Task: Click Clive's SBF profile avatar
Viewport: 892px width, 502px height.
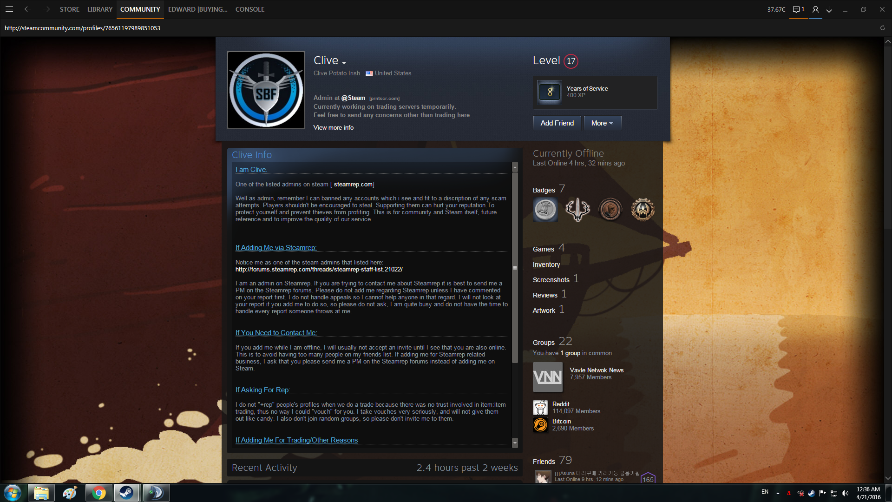Action: 266,90
